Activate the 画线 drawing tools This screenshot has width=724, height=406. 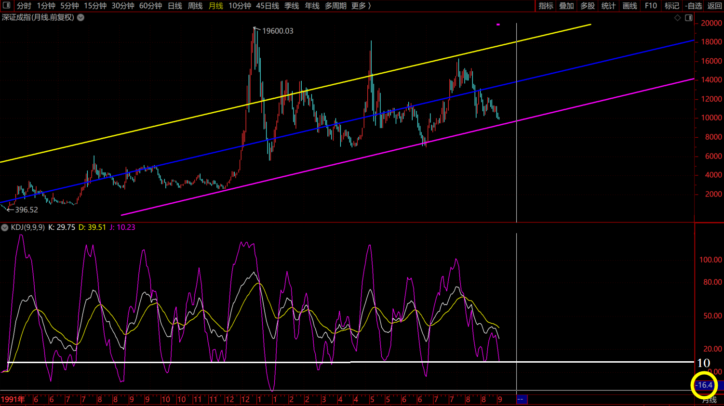point(630,6)
